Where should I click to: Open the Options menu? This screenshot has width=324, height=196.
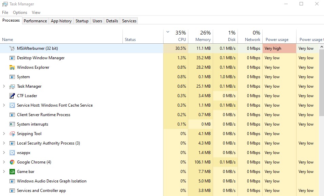coord(20,13)
